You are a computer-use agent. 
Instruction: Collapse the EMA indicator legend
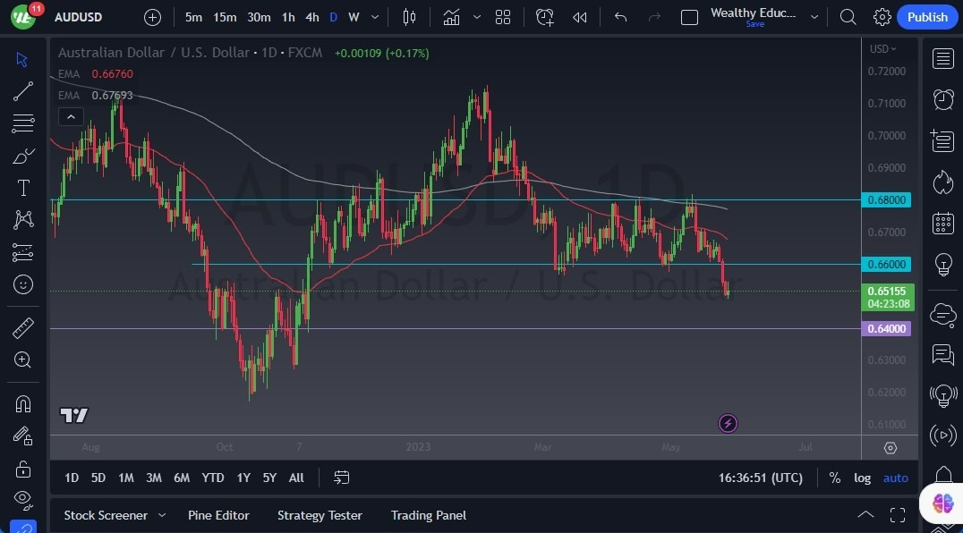pyautogui.click(x=71, y=116)
